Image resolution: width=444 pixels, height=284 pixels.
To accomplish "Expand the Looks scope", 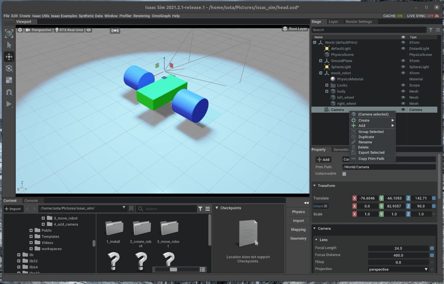I will tap(327, 85).
